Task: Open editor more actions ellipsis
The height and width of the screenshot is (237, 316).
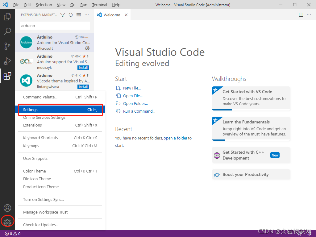Action: (309, 15)
